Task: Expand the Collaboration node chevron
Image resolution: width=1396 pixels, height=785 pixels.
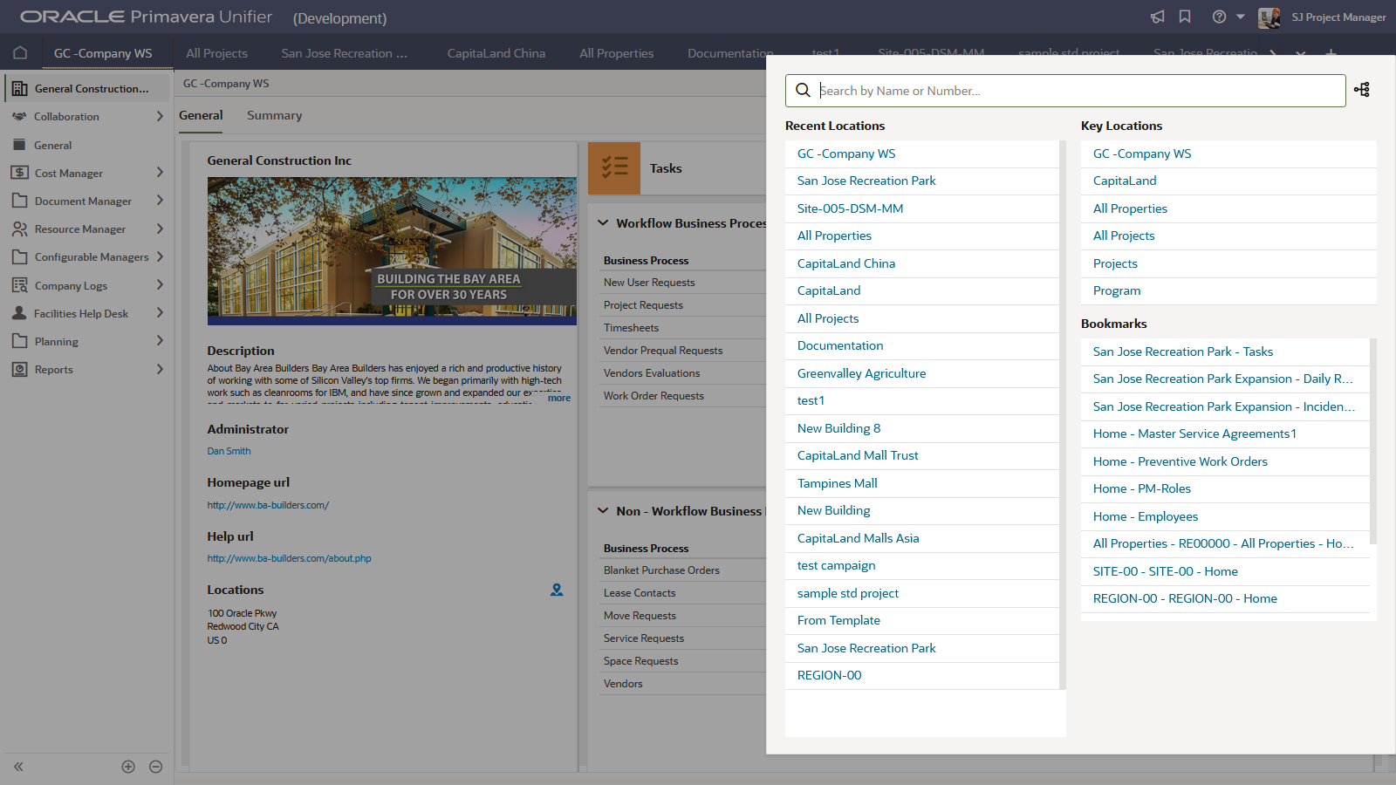Action: pyautogui.click(x=160, y=116)
